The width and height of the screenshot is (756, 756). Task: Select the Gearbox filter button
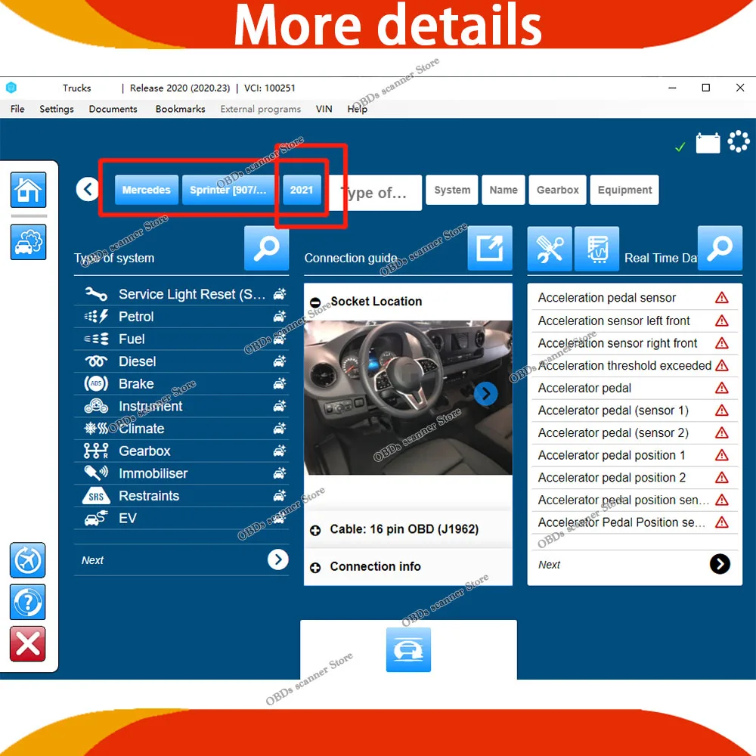click(x=558, y=190)
